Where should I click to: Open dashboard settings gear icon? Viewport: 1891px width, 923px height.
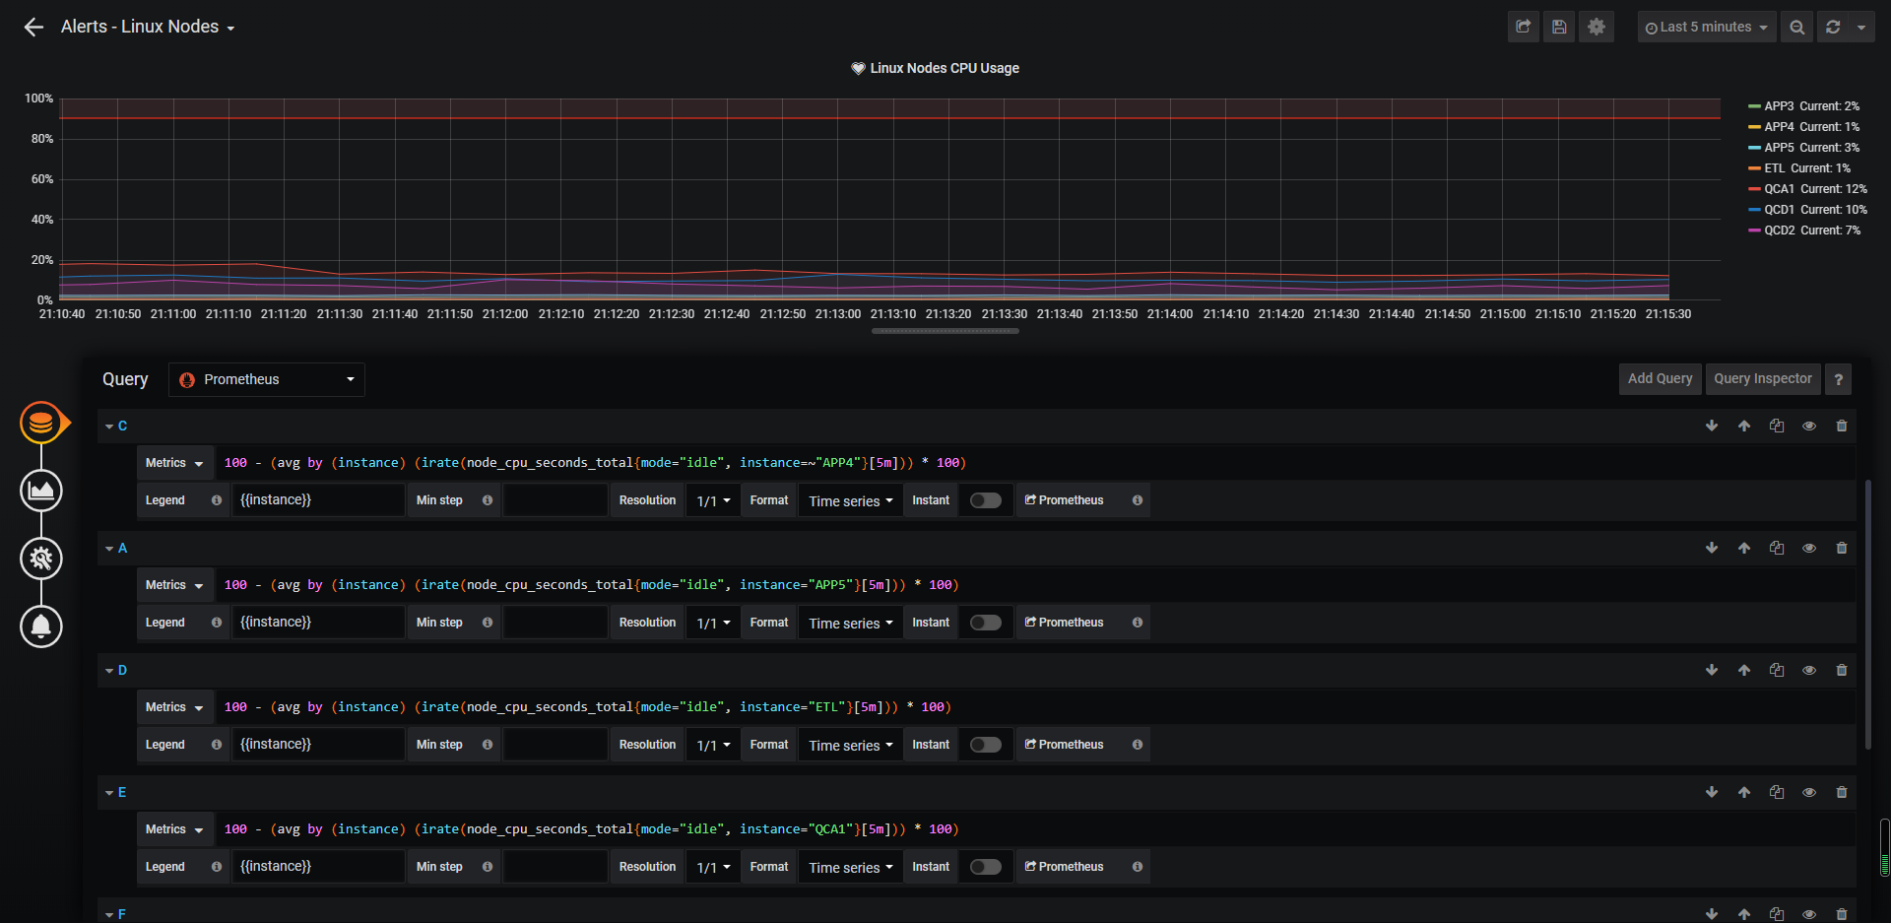tap(1597, 27)
